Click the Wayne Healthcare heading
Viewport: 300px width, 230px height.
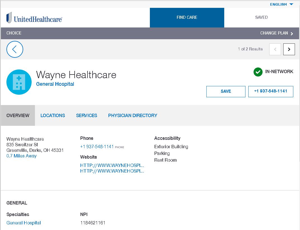[76, 75]
